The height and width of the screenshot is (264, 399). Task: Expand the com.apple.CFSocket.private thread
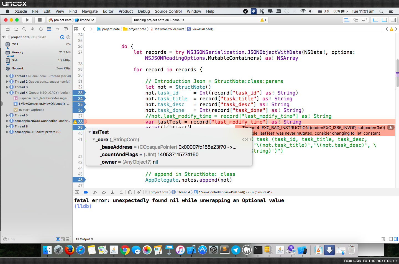click(7, 132)
